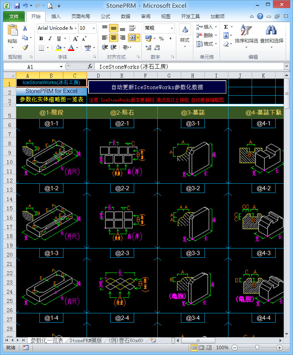
Task: Click the Cut scissors icon
Action: click(x=25, y=28)
